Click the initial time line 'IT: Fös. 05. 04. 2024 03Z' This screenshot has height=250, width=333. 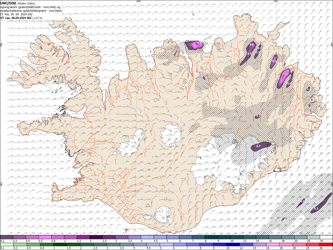[x=16, y=14]
